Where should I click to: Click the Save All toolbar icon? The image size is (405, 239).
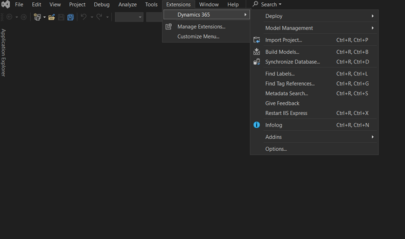click(x=70, y=17)
